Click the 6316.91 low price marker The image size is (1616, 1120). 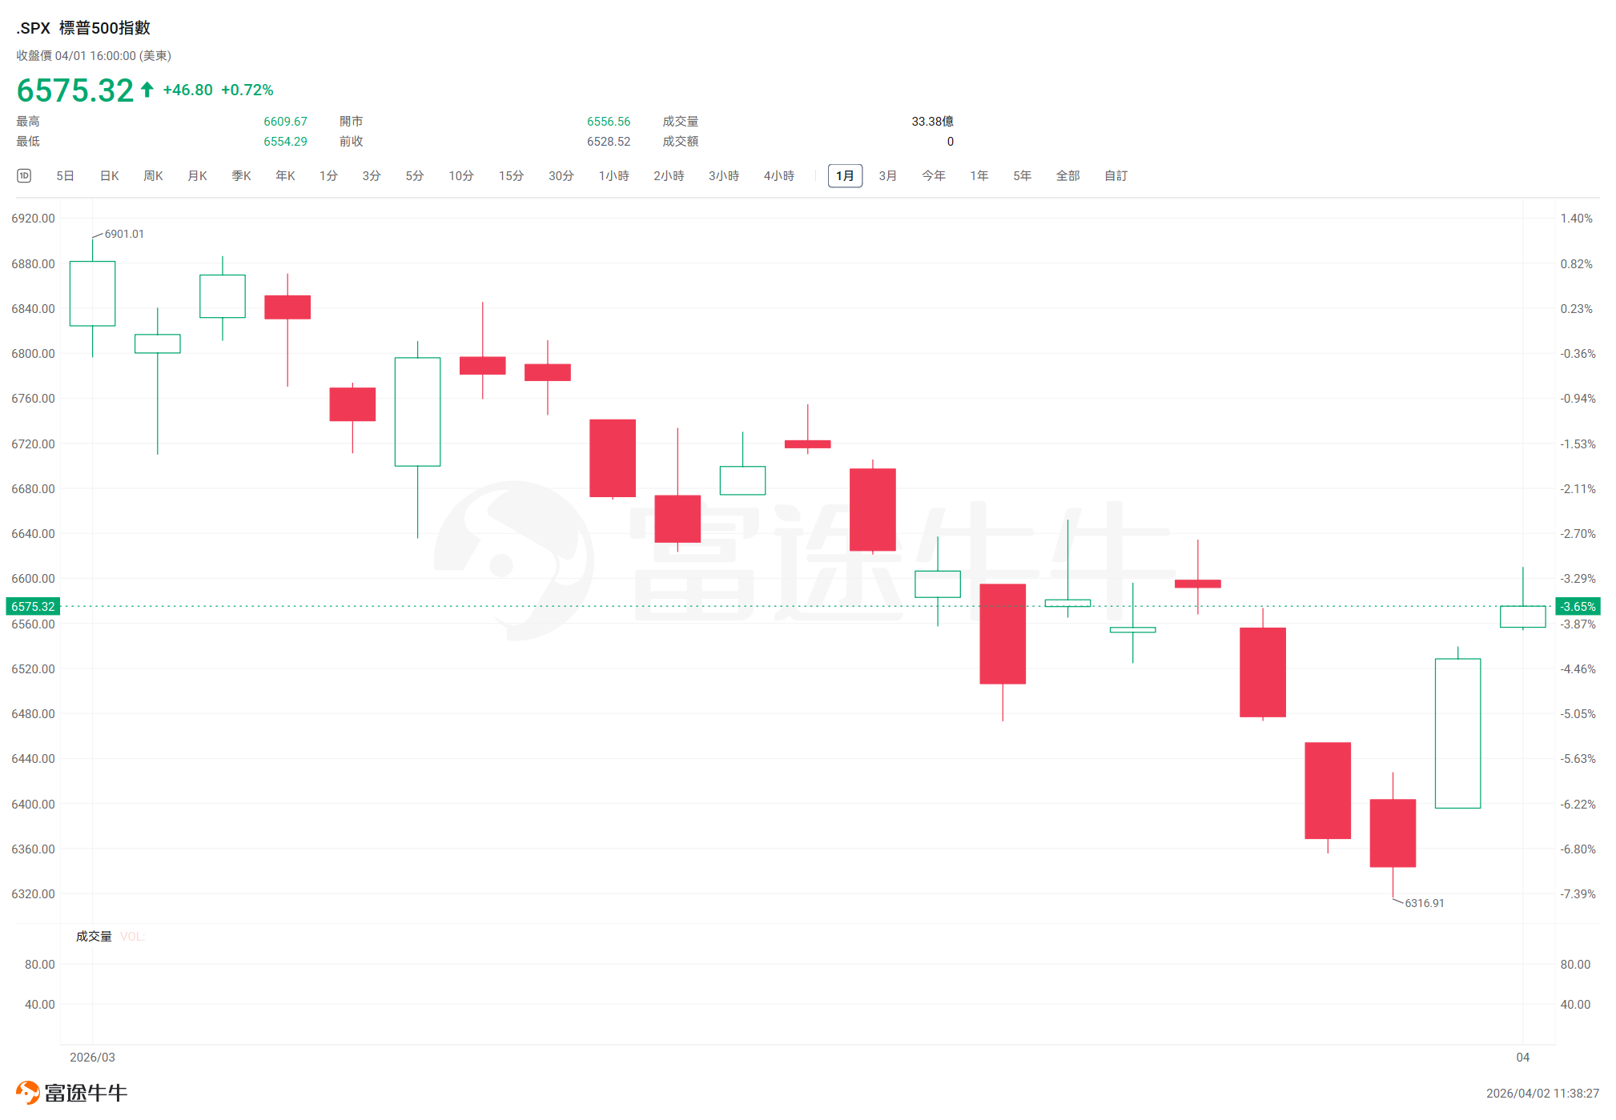point(1424,903)
